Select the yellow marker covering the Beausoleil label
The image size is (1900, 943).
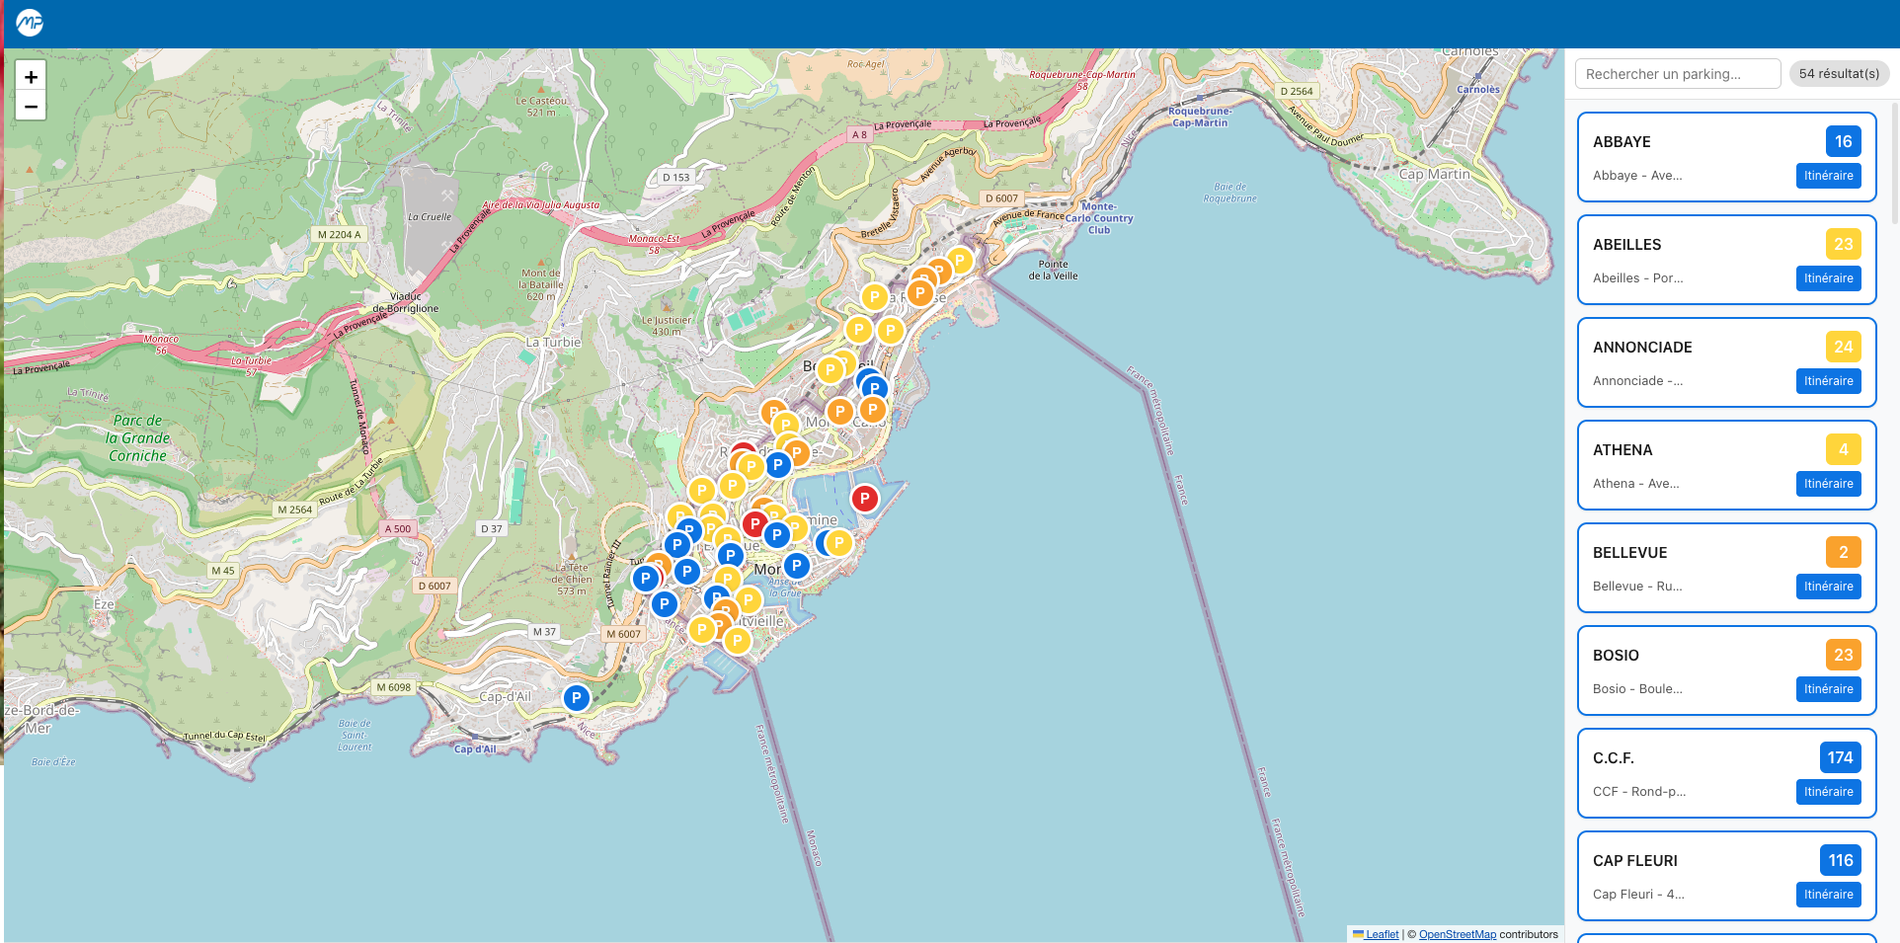point(831,370)
